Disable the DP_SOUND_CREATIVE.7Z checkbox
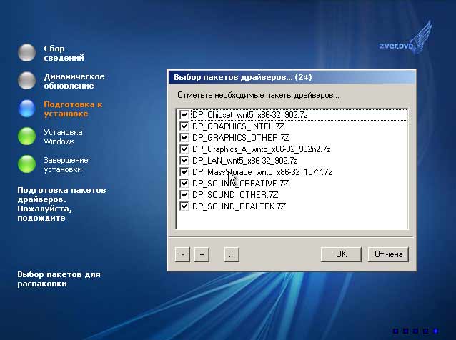Viewport: 456px width, 340px height. coord(184,183)
